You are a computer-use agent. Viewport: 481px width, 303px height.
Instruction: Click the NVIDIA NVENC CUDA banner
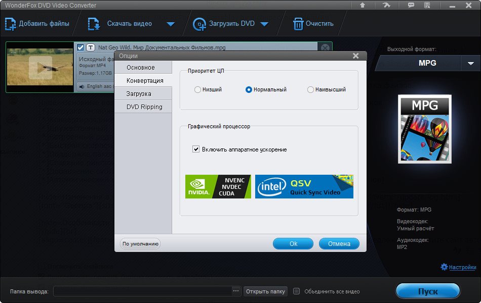218,186
